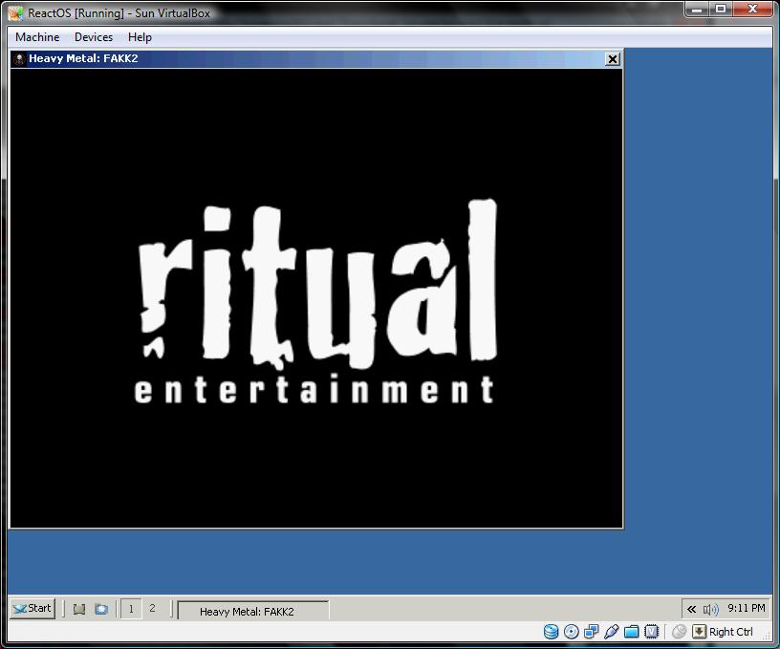Viewport: 780px width, 649px height.
Task: Select the Heavy Metal: FAKK2 taskbar button
Action: tap(253, 611)
